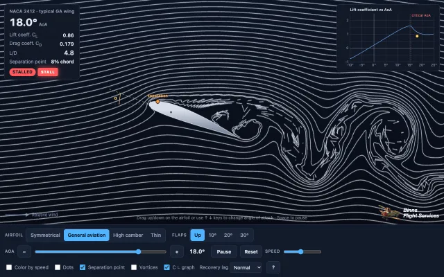Screen dimensions: 444x277
Task: Select the General aviation airfoil
Action: 86,235
